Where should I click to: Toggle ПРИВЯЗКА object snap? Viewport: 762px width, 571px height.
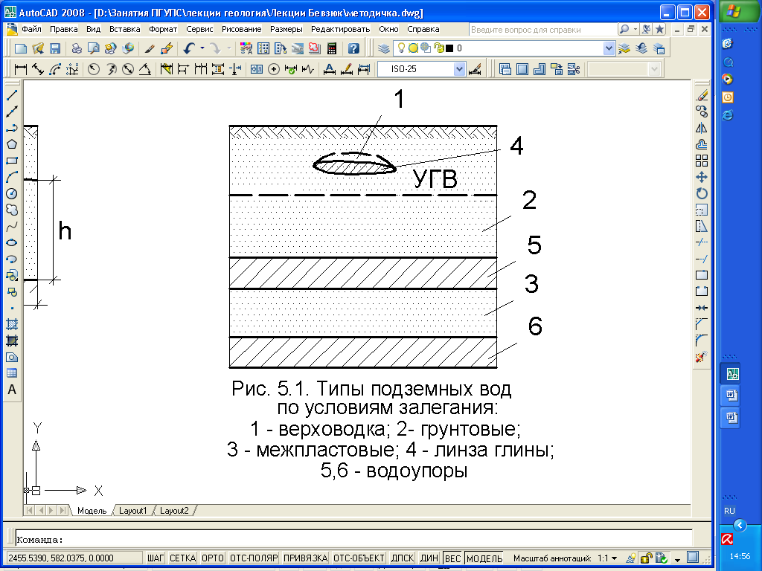[x=305, y=558]
